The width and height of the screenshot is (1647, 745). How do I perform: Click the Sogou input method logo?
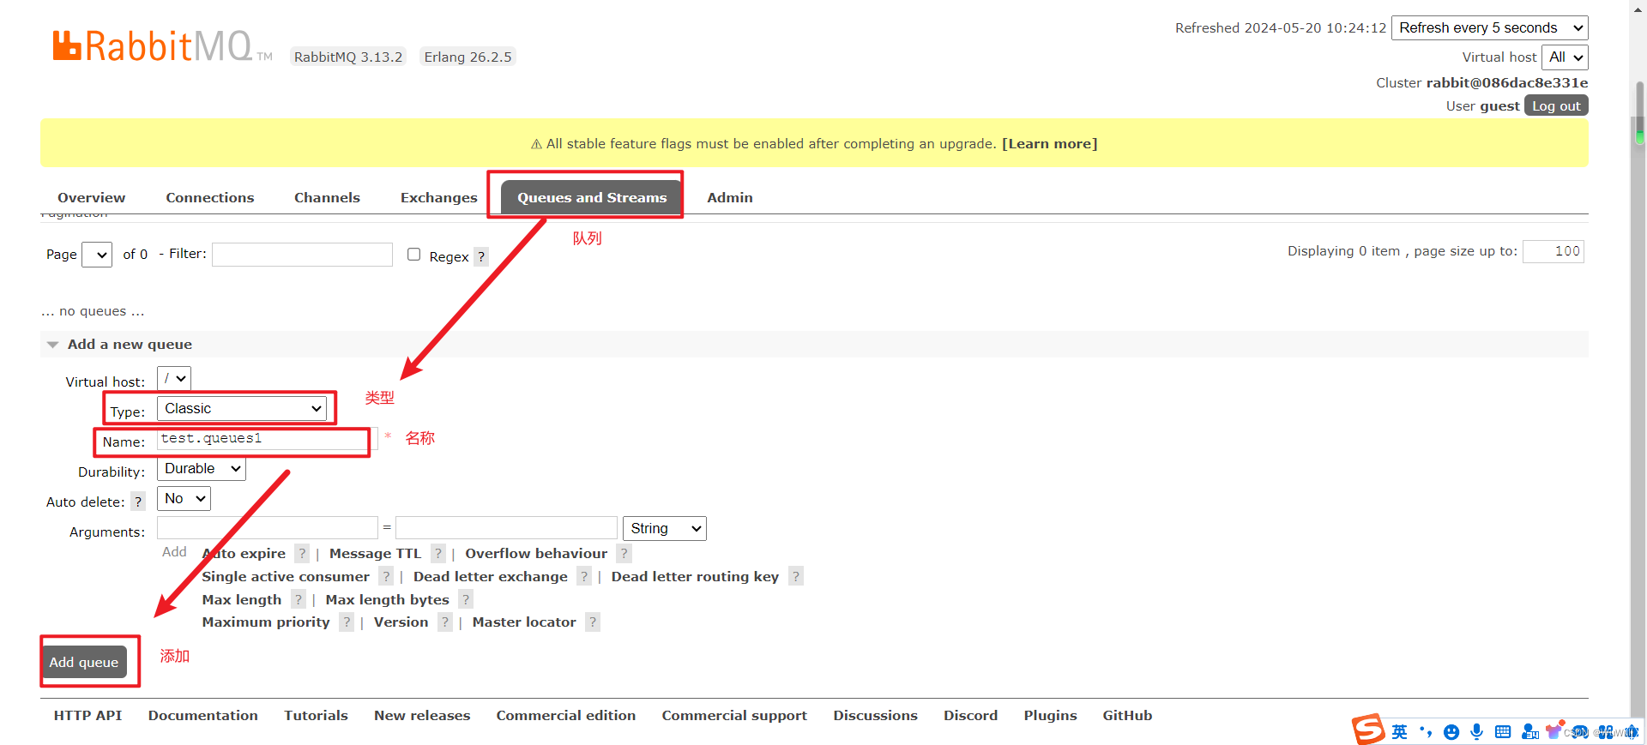1368,730
